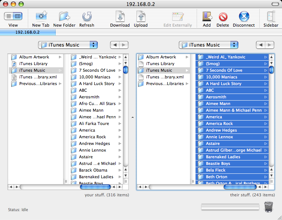The image size is (282, 220).
Task: Expand left pane Album Artwork arrow
Action: pos(60,57)
